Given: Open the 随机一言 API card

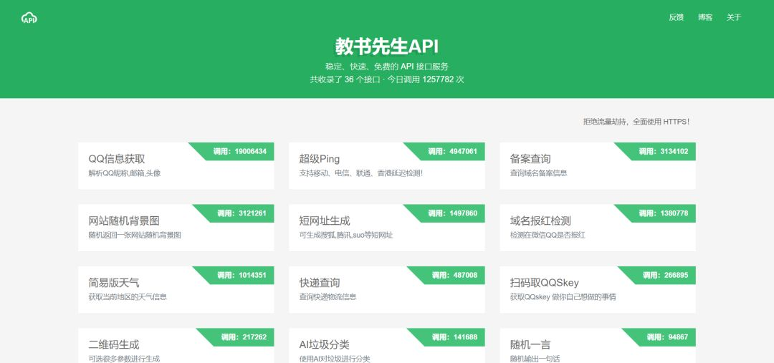Looking at the screenshot, I should tap(597, 346).
